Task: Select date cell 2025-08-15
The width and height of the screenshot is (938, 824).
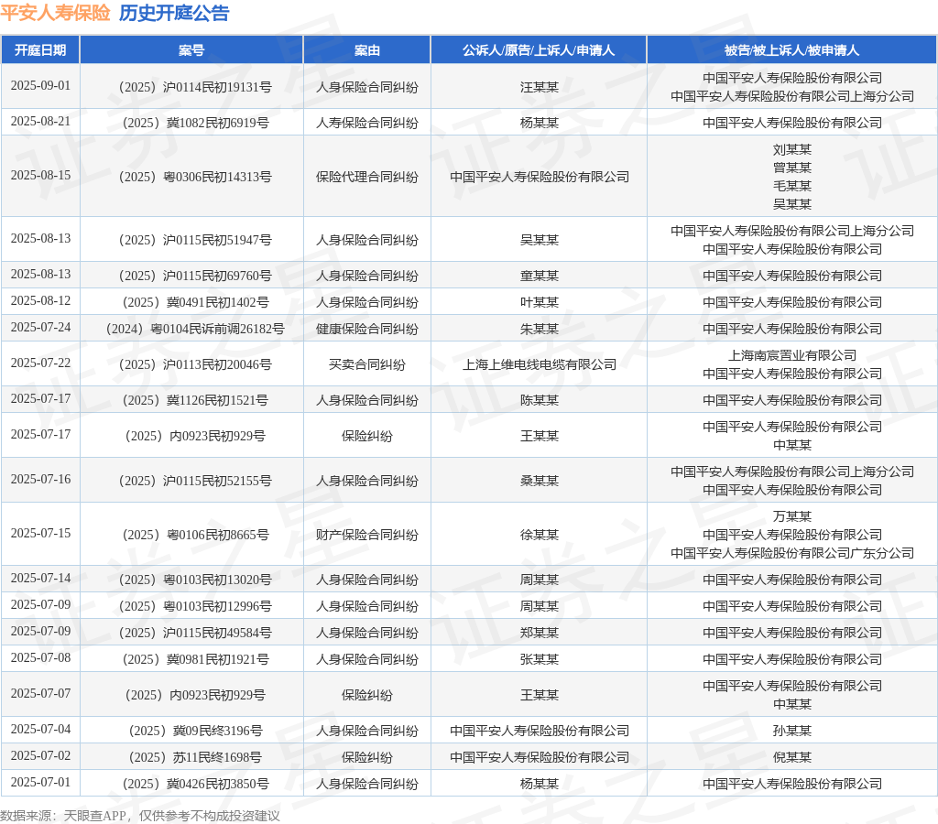Action: (x=40, y=175)
